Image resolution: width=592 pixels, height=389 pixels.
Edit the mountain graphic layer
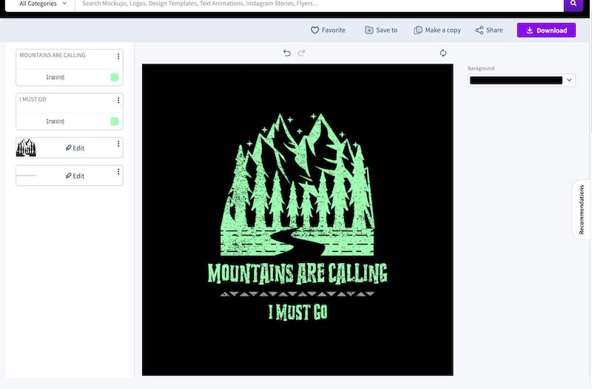(x=75, y=148)
